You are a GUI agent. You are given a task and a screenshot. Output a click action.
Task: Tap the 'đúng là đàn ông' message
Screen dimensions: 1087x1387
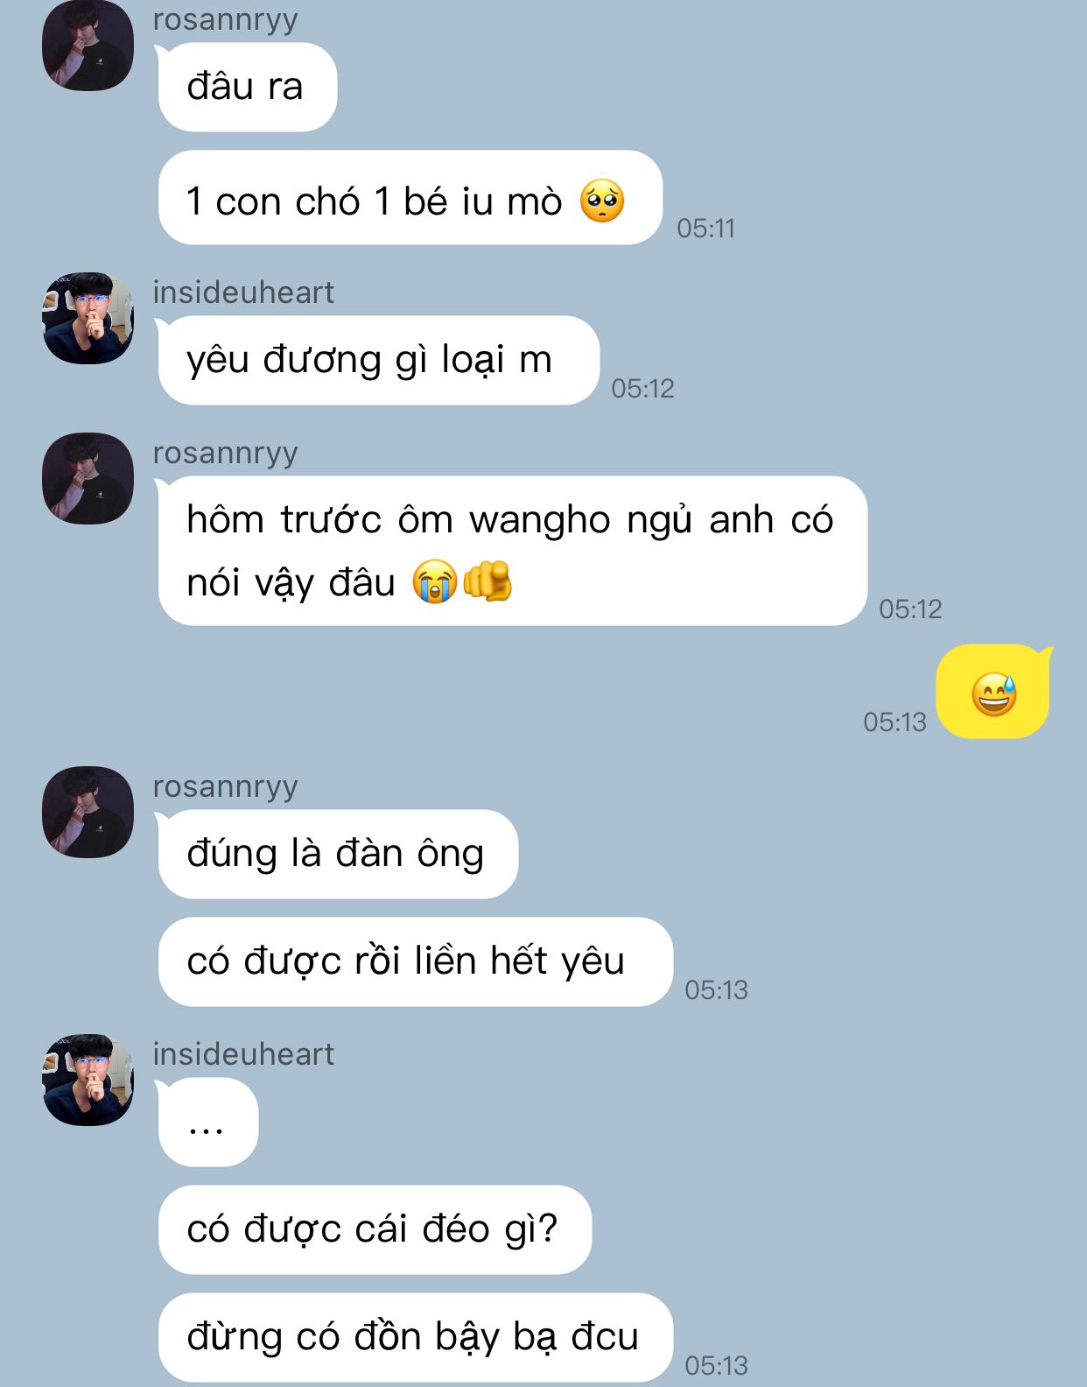338,854
